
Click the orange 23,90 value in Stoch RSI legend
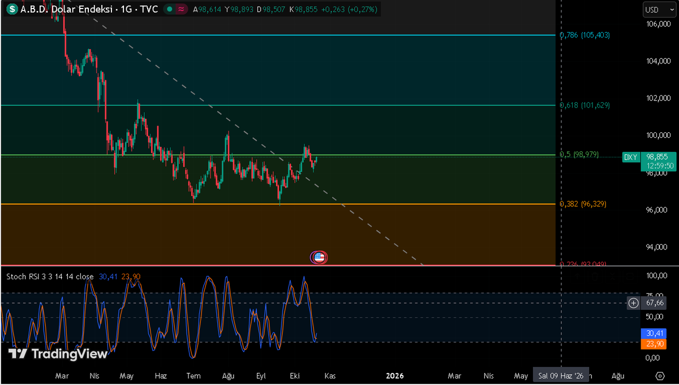click(x=131, y=276)
